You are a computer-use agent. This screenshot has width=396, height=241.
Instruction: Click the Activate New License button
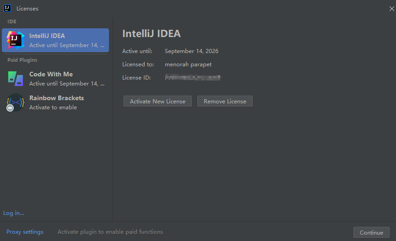pyautogui.click(x=157, y=101)
